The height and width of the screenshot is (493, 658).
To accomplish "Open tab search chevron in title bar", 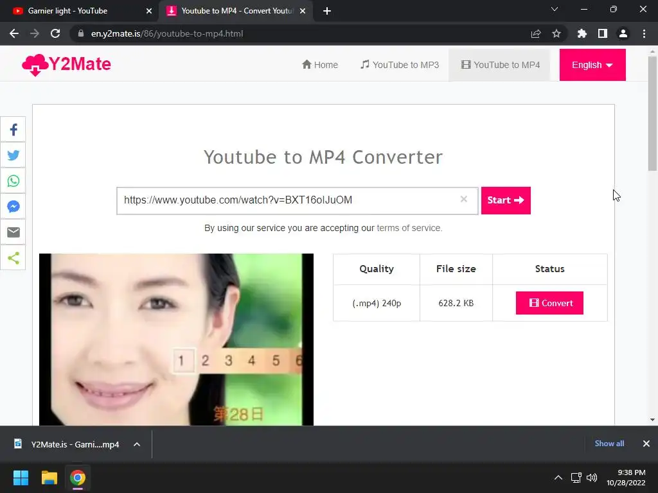I will [554, 9].
